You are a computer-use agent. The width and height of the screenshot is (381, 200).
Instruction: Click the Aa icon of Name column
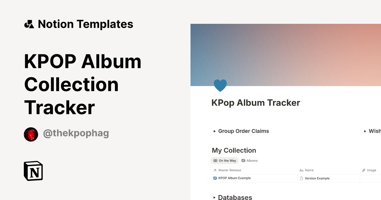302,170
